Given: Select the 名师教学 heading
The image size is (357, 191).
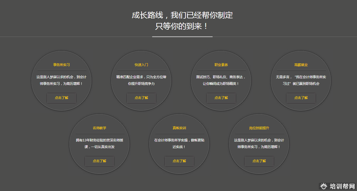Looking at the screenshot, I should (100, 128).
